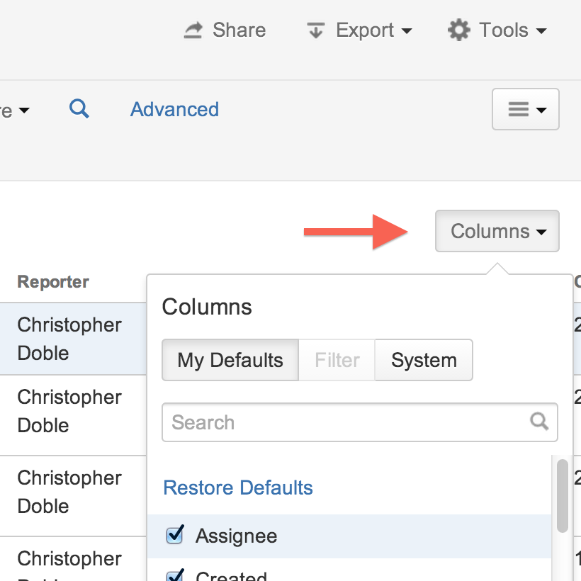The image size is (581, 581).
Task: Switch to the System columns tab
Action: click(424, 360)
